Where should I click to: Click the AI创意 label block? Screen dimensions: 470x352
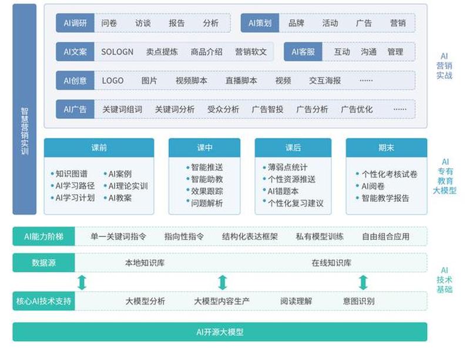click(x=75, y=80)
